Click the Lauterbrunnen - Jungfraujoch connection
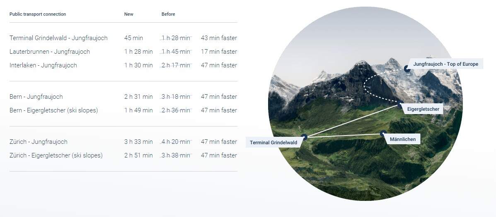The image size is (496, 217). (x=50, y=52)
